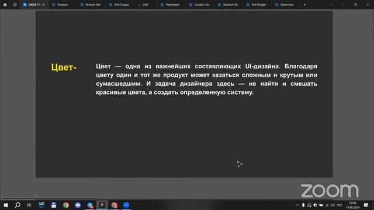
Task: Expand the tab list chevron
Action: click(x=331, y=5)
